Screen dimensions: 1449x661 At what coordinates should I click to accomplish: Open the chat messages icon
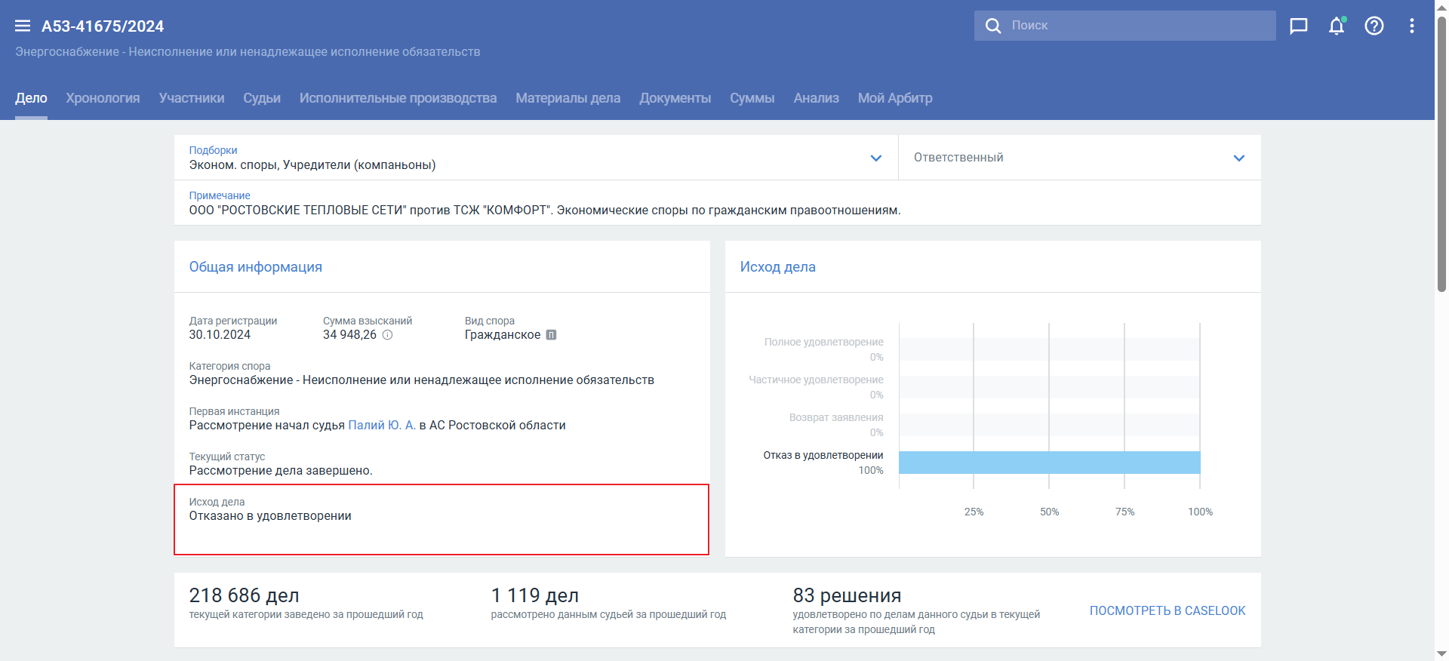tap(1298, 26)
